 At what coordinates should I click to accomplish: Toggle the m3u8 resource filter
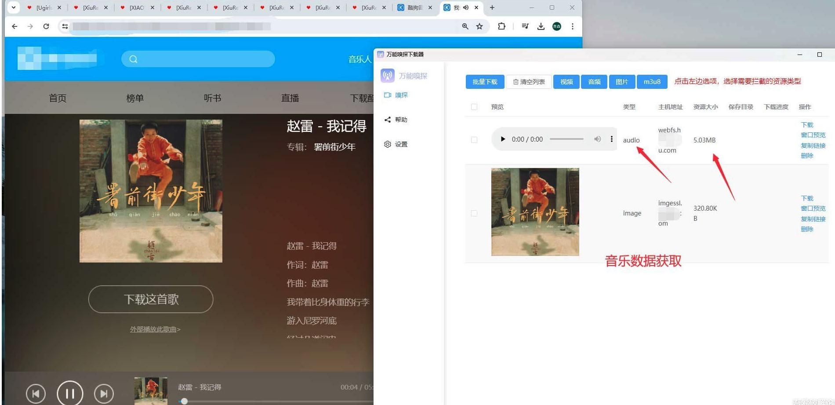[652, 82]
